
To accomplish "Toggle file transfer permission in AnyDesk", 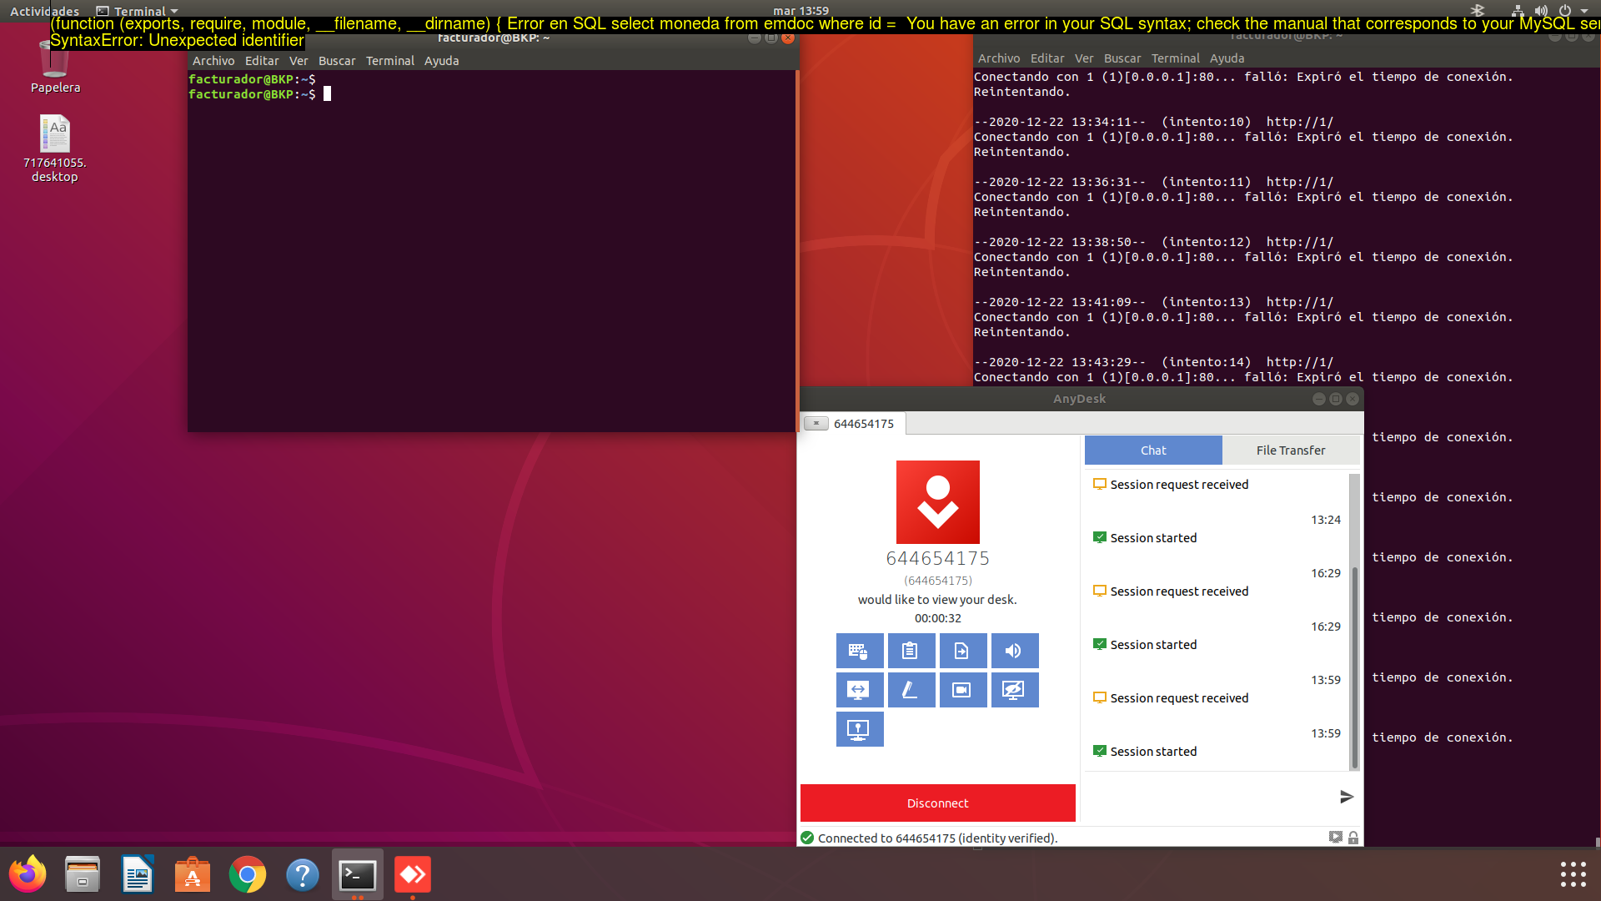I will 963,651.
